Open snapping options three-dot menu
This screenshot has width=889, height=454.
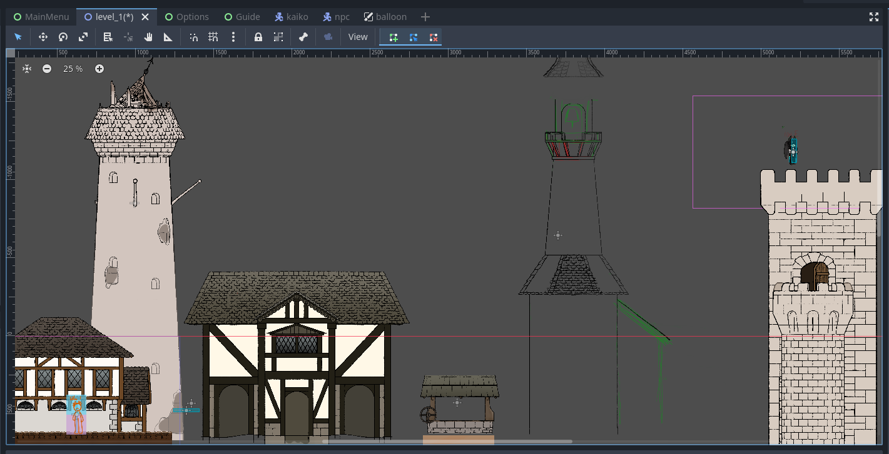(x=233, y=37)
